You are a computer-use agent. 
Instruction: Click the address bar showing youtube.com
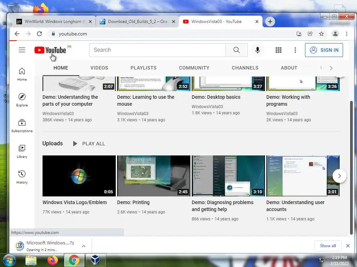(x=171, y=34)
